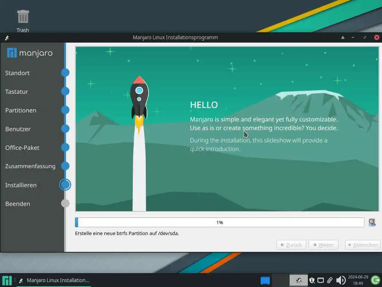This screenshot has height=287, width=382.
Task: Click the date and time clock in the taskbar
Action: (358, 280)
